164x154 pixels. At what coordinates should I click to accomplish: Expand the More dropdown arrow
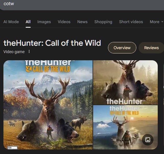point(162,22)
